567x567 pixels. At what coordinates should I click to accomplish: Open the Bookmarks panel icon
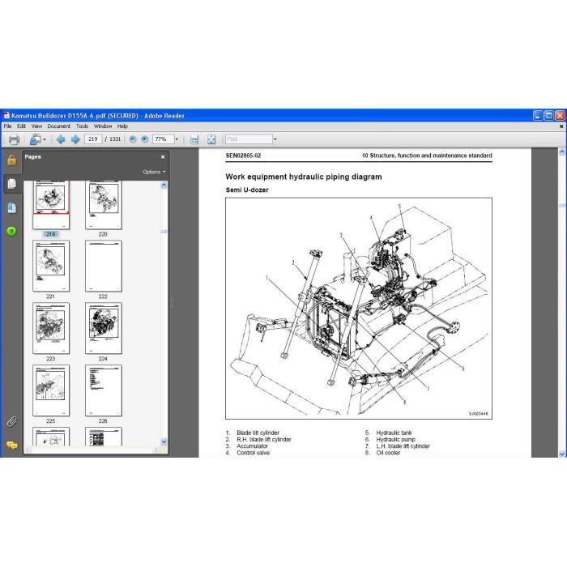[12, 208]
